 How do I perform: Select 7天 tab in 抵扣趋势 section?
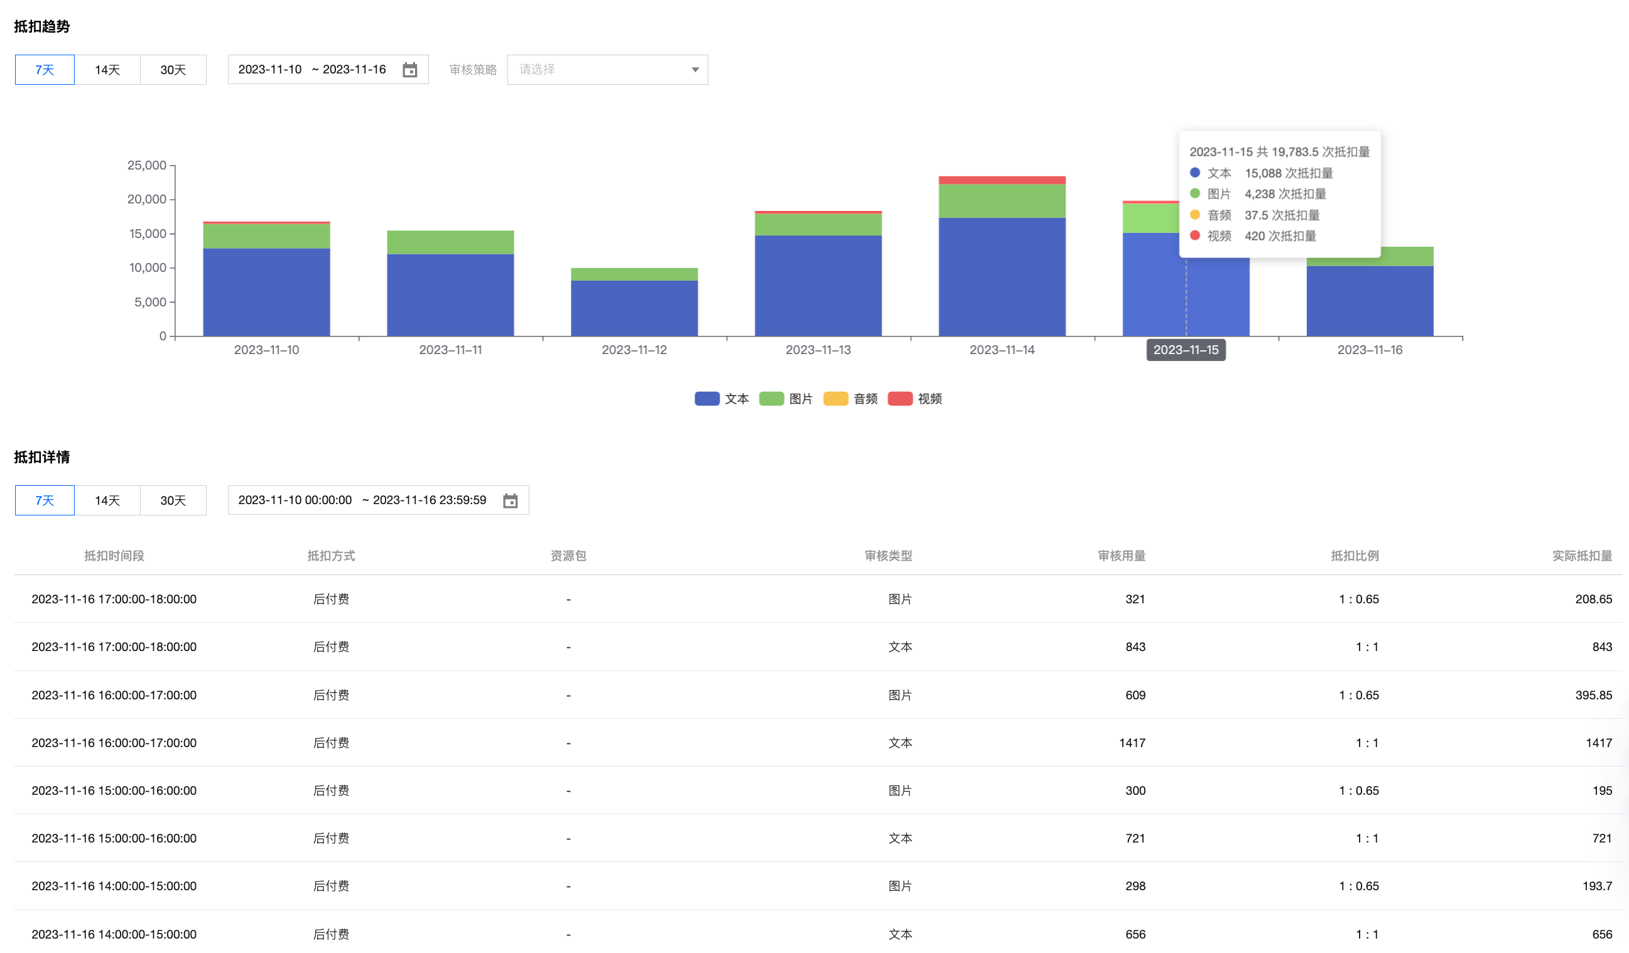[x=45, y=70]
